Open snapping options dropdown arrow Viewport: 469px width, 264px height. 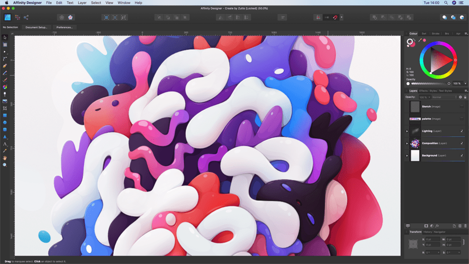(341, 17)
